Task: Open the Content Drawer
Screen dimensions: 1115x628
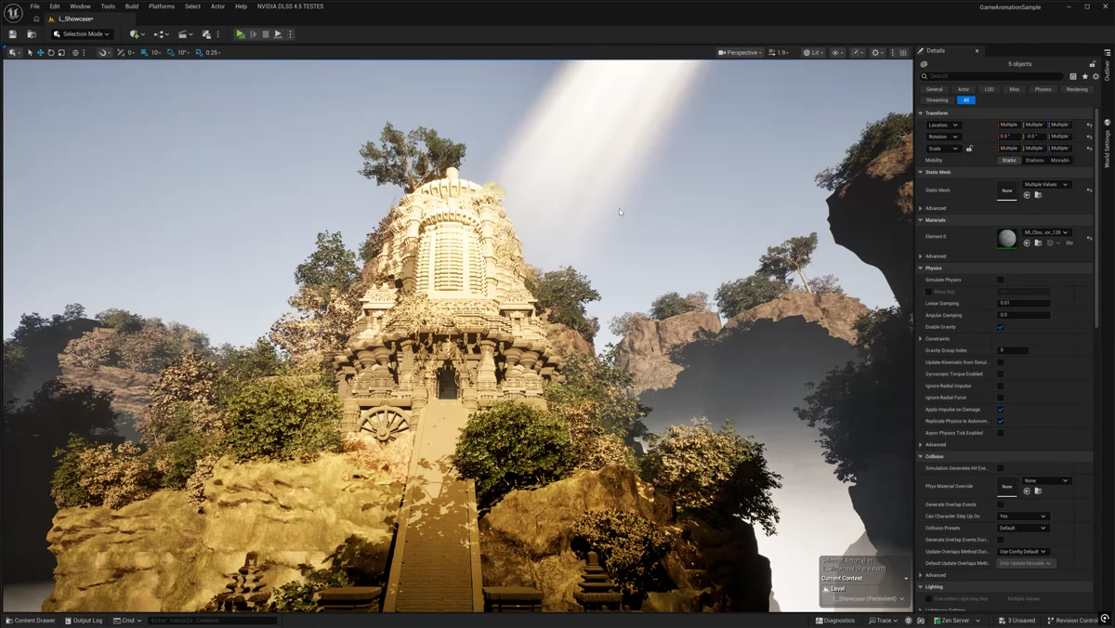Action: click(x=31, y=621)
